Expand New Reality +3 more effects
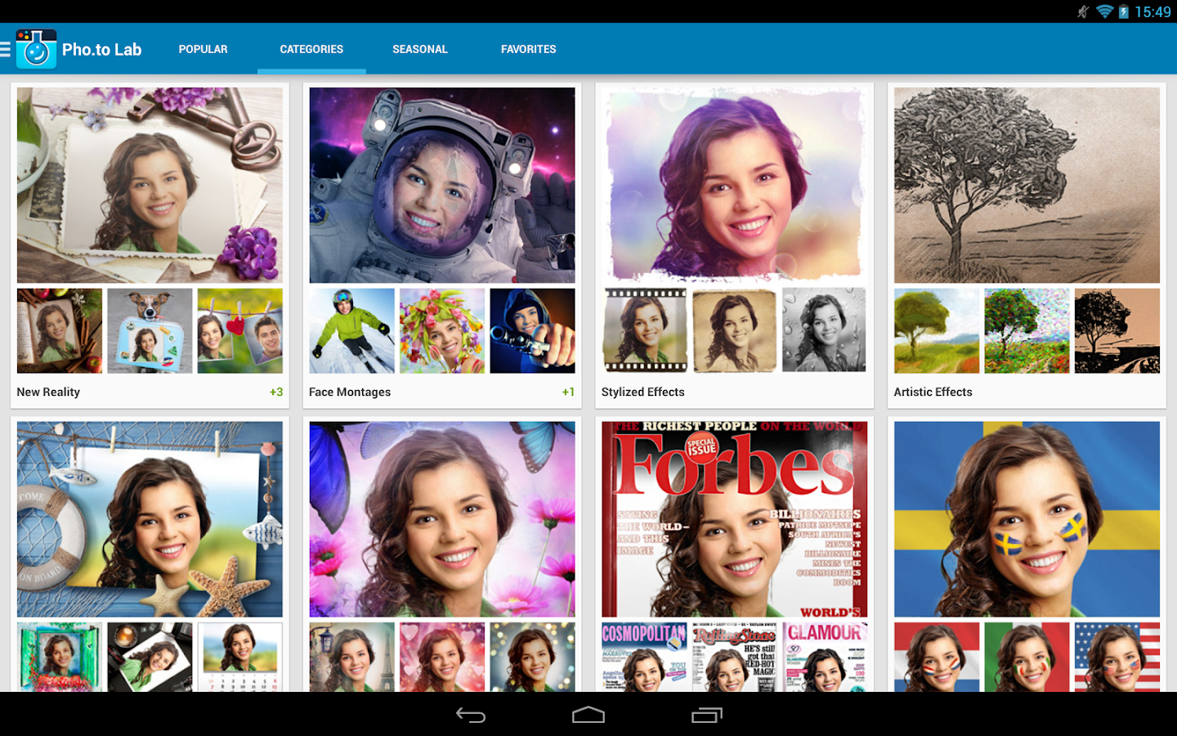Viewport: 1177px width, 736px height. (276, 392)
